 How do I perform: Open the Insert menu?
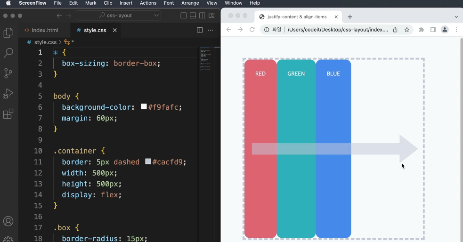126,3
